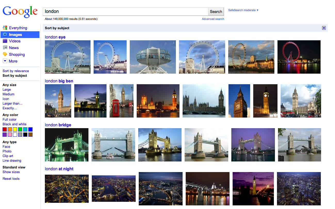Choose the Black and white filter
The height and width of the screenshot is (209, 335).
14,124
